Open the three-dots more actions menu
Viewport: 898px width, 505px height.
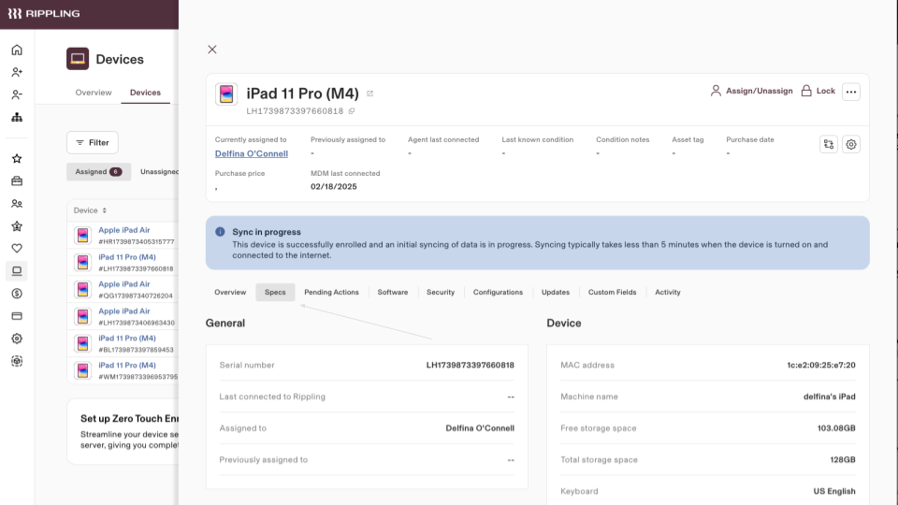(851, 92)
